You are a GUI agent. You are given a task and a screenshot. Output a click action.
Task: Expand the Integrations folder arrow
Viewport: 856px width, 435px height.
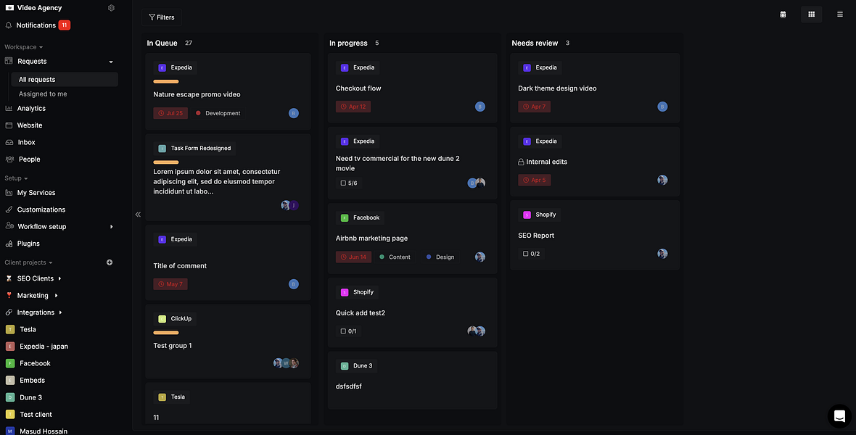pos(60,312)
